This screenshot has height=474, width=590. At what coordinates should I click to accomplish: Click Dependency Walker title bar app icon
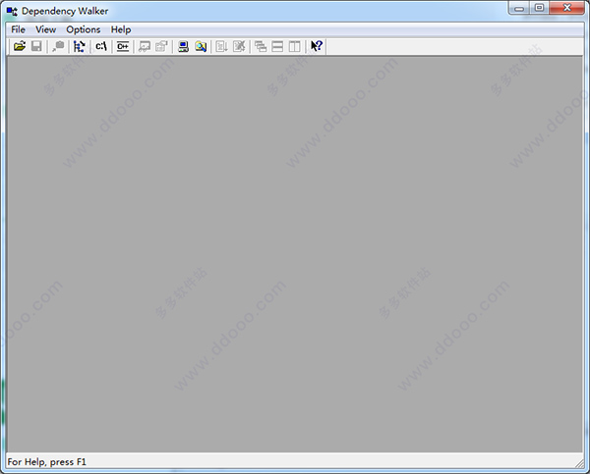tap(12, 11)
